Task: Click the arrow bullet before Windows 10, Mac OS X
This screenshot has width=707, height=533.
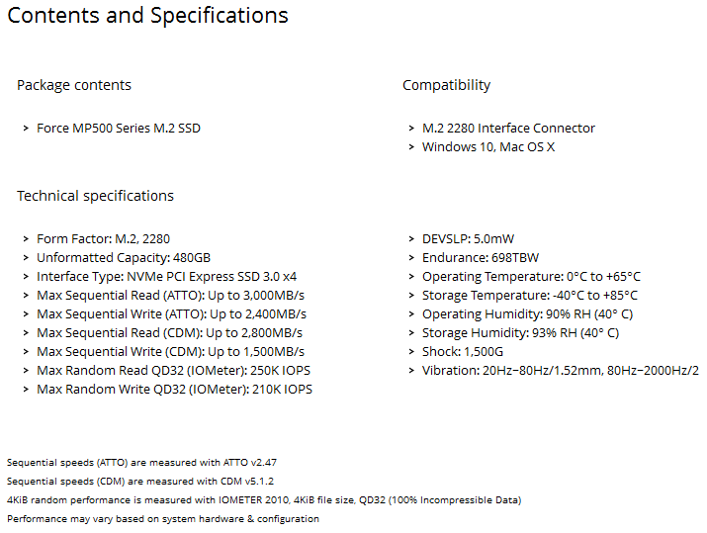Action: point(411,147)
